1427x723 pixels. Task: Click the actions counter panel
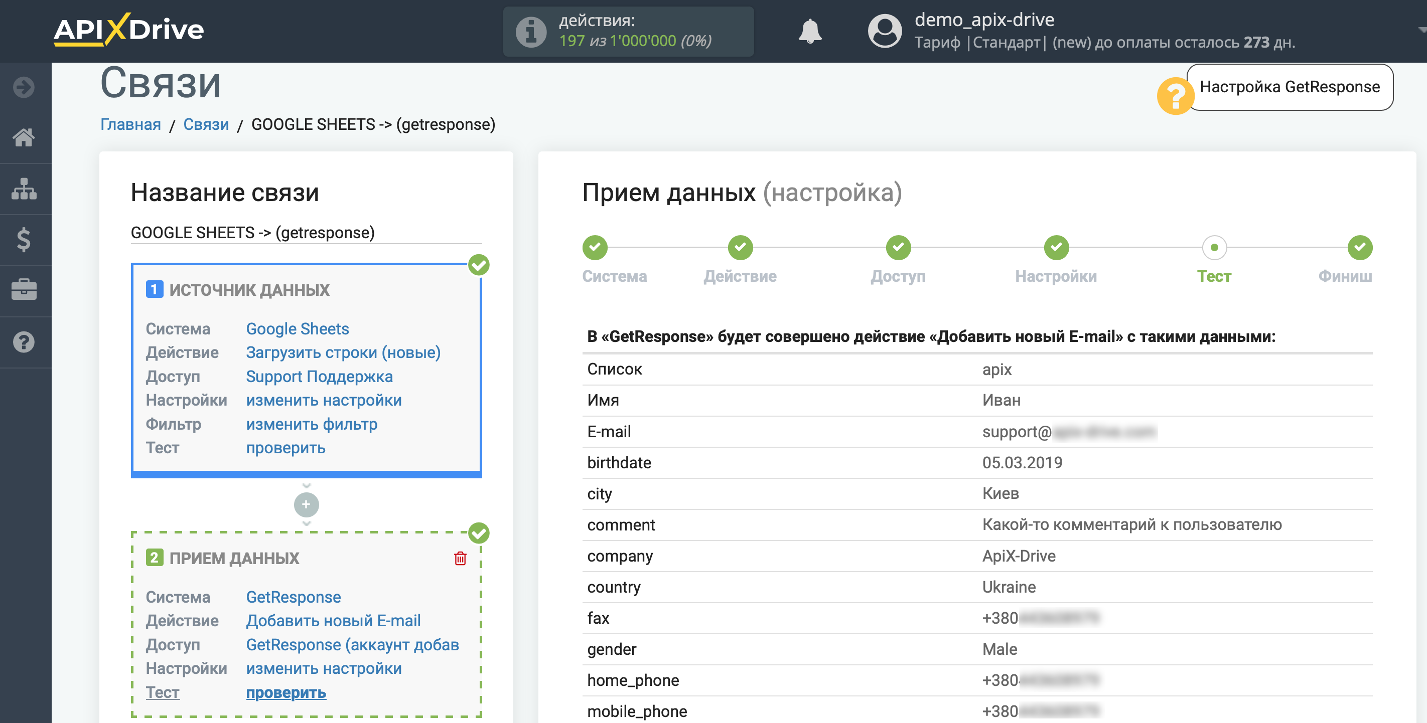tap(628, 32)
